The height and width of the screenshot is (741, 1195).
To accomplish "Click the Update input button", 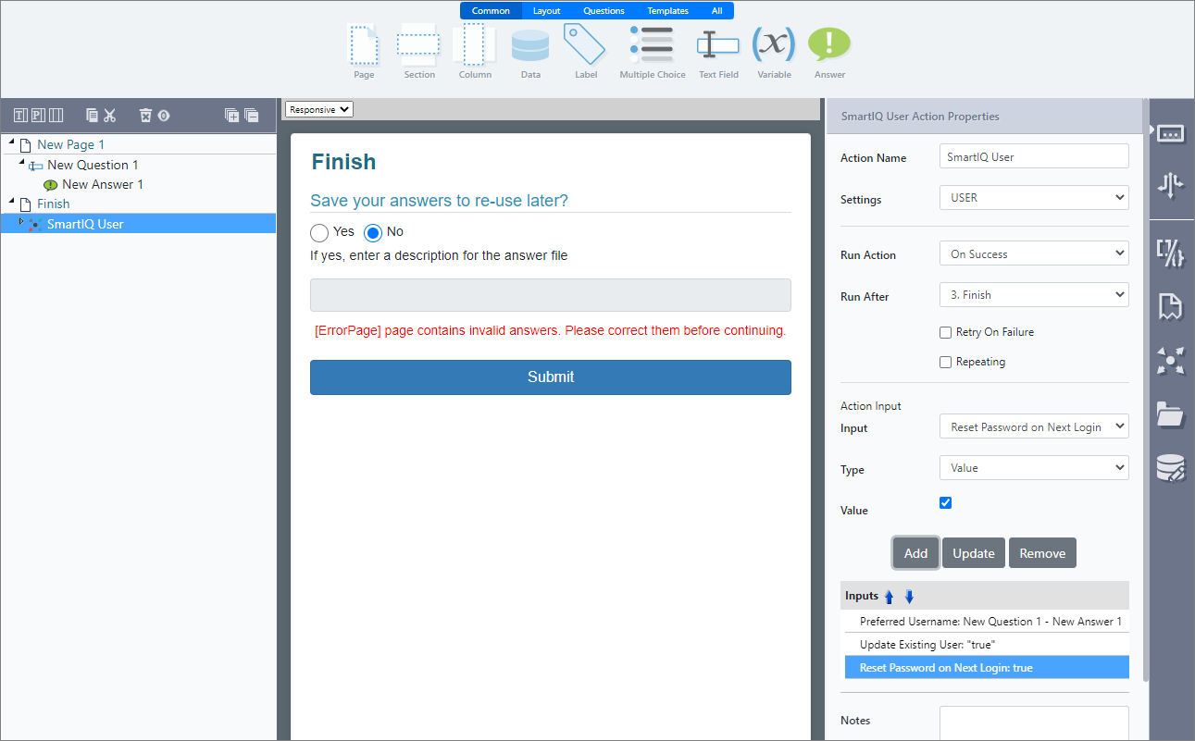I will (974, 552).
